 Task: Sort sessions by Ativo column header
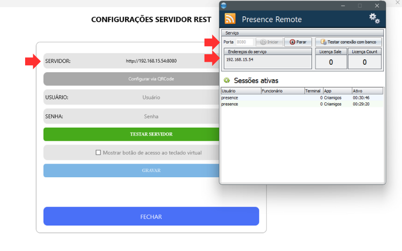point(367,91)
